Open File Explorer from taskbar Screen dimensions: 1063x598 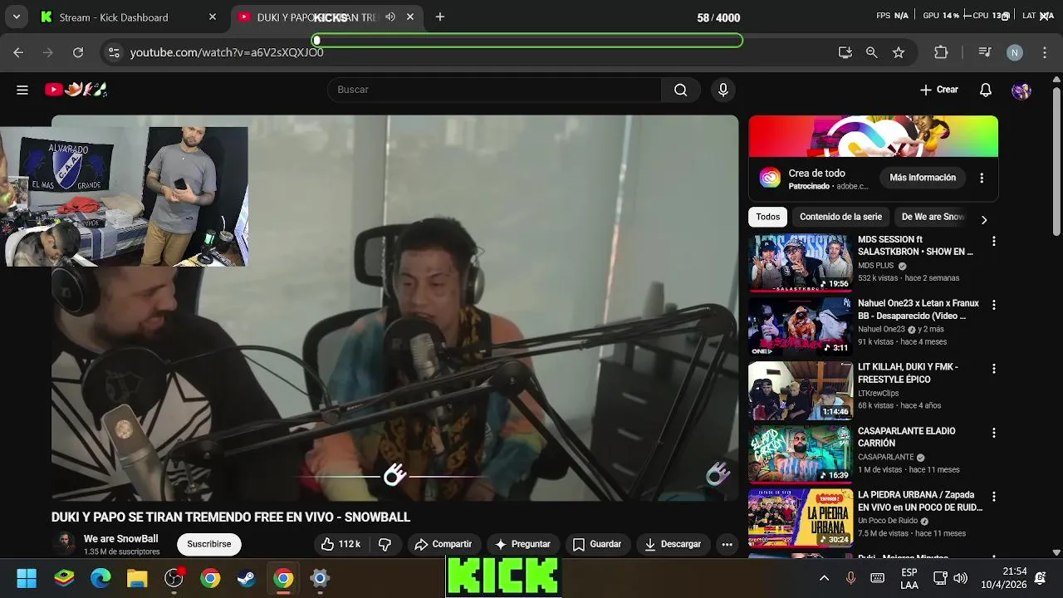pos(137,578)
